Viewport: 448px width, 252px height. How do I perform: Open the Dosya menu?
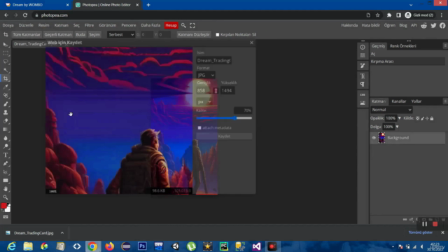click(8, 25)
